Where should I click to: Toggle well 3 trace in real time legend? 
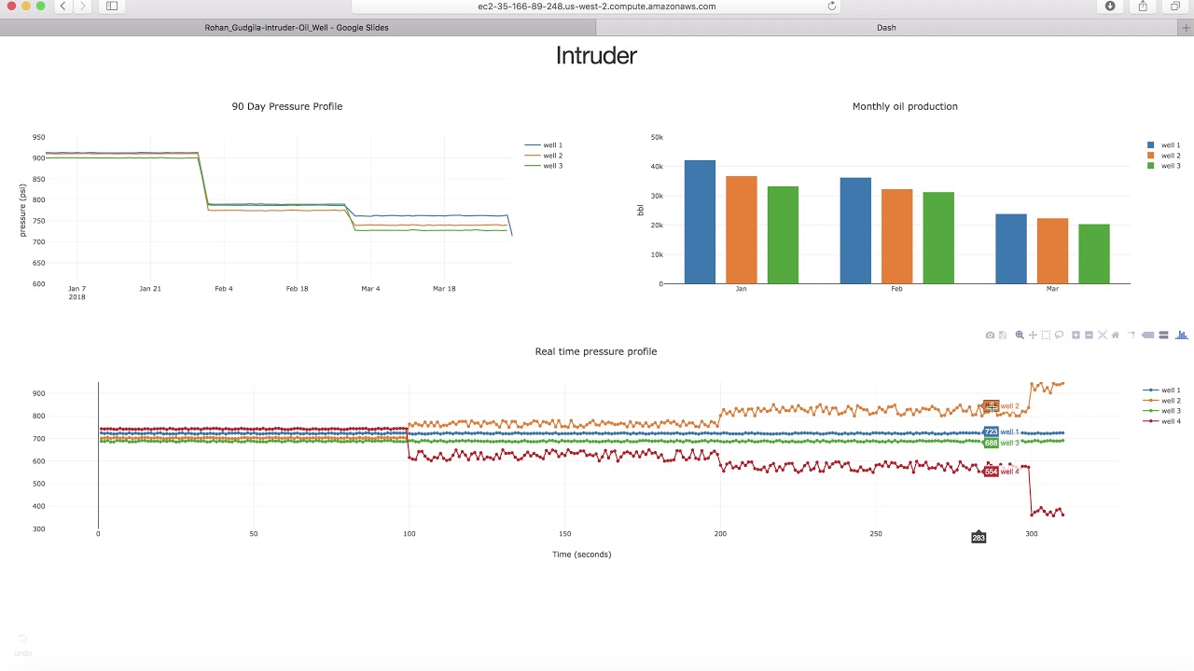click(x=1162, y=411)
